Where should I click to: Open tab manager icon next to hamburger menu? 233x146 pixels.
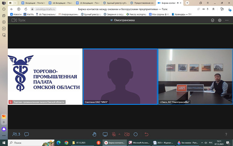pyautogui.click(x=201, y=3)
